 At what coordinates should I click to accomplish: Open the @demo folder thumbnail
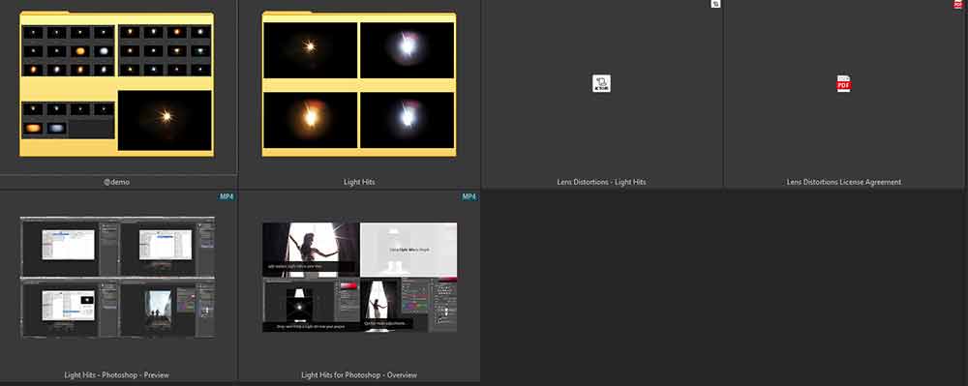coord(117,84)
